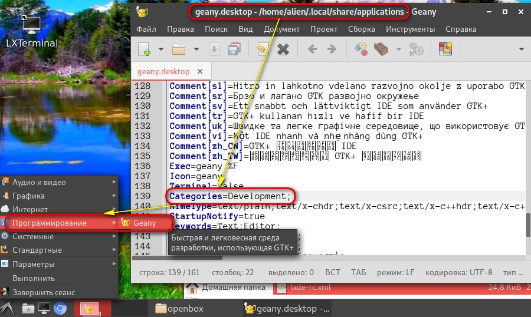Reload current file toolbar icon

[261, 49]
